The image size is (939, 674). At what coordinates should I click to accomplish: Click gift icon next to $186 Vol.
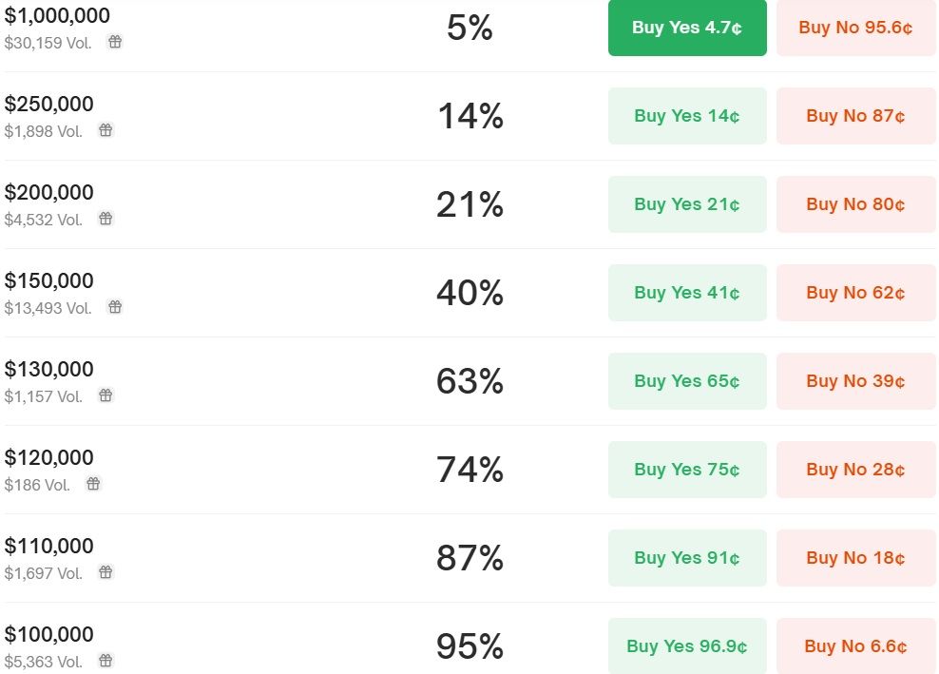pos(93,484)
